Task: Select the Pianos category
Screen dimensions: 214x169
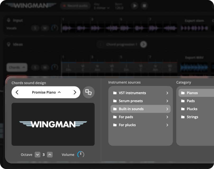Action: click(196, 93)
